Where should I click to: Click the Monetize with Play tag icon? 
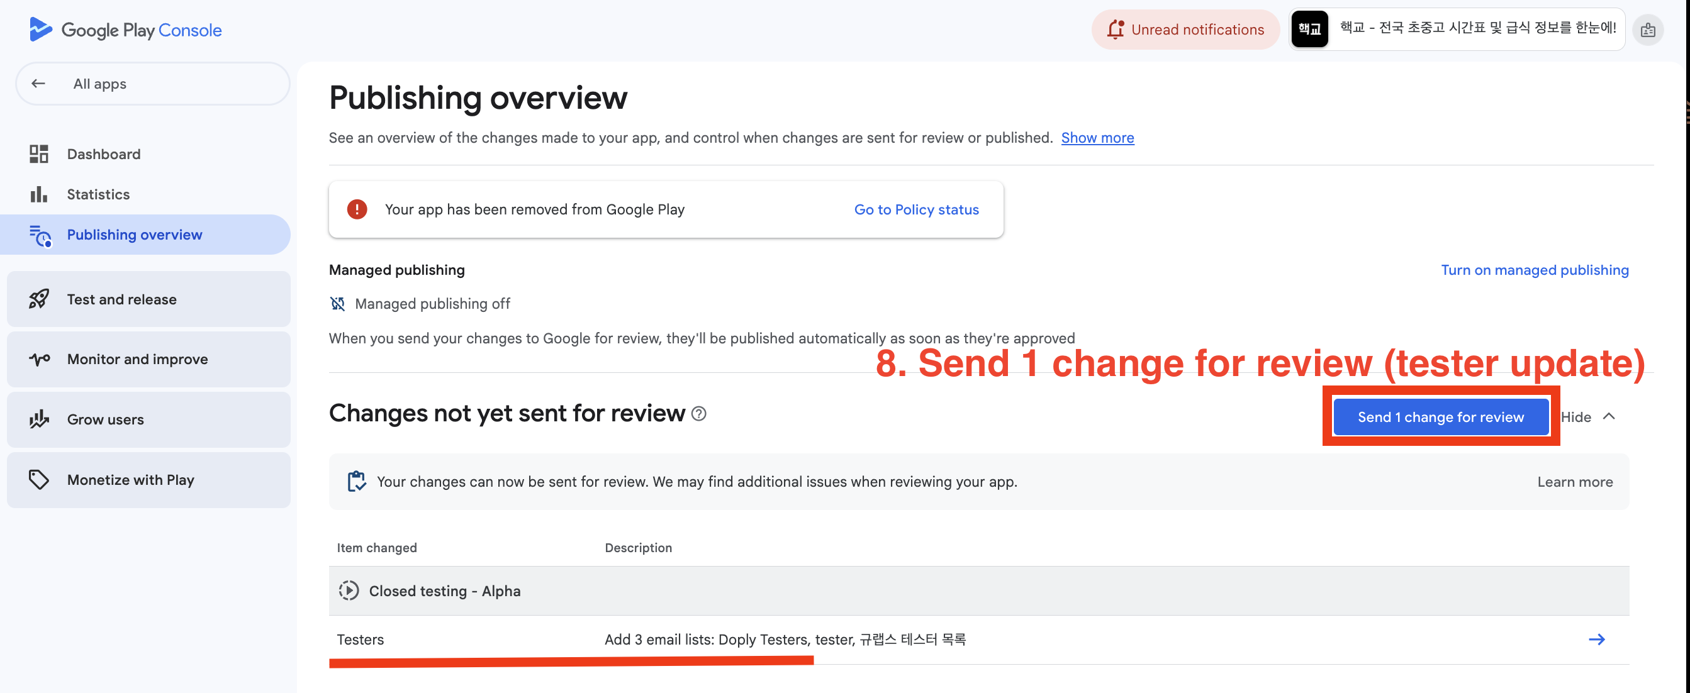point(39,479)
